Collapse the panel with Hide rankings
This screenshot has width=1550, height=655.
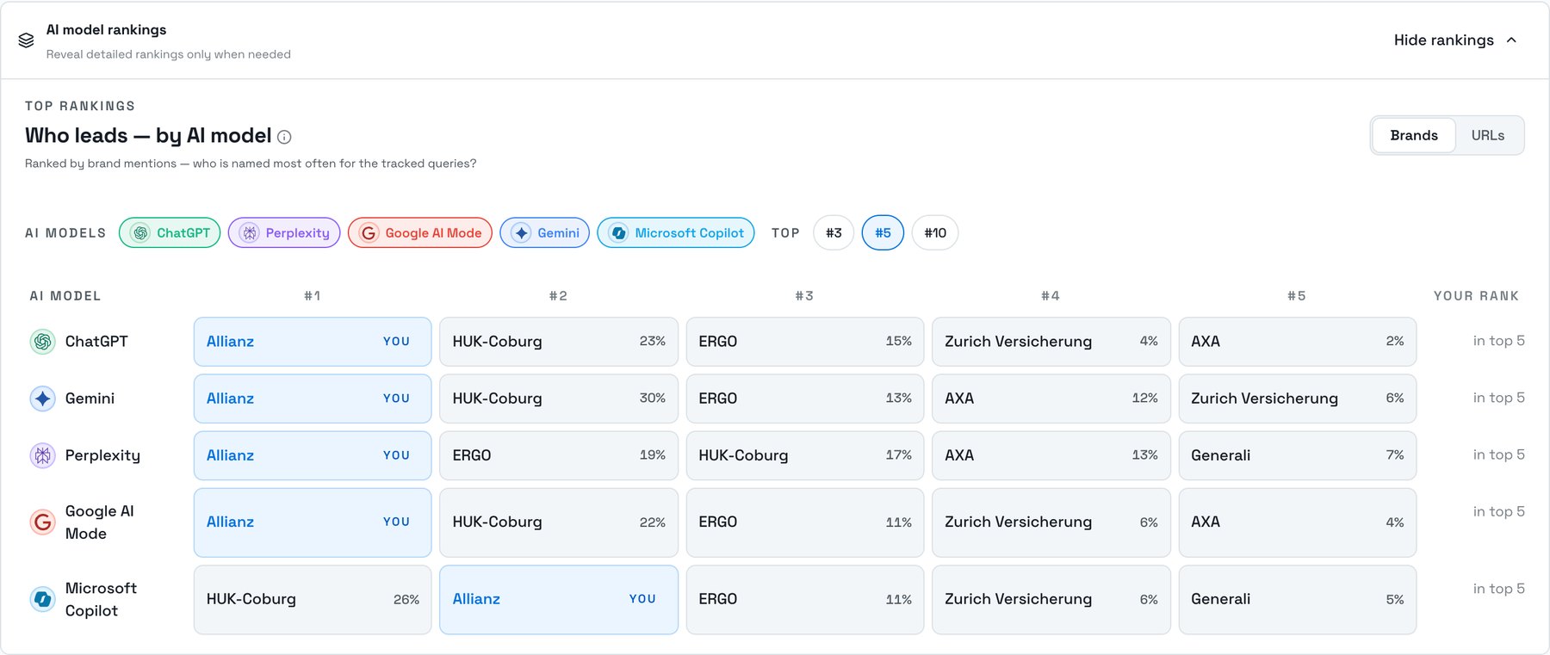coord(1454,40)
